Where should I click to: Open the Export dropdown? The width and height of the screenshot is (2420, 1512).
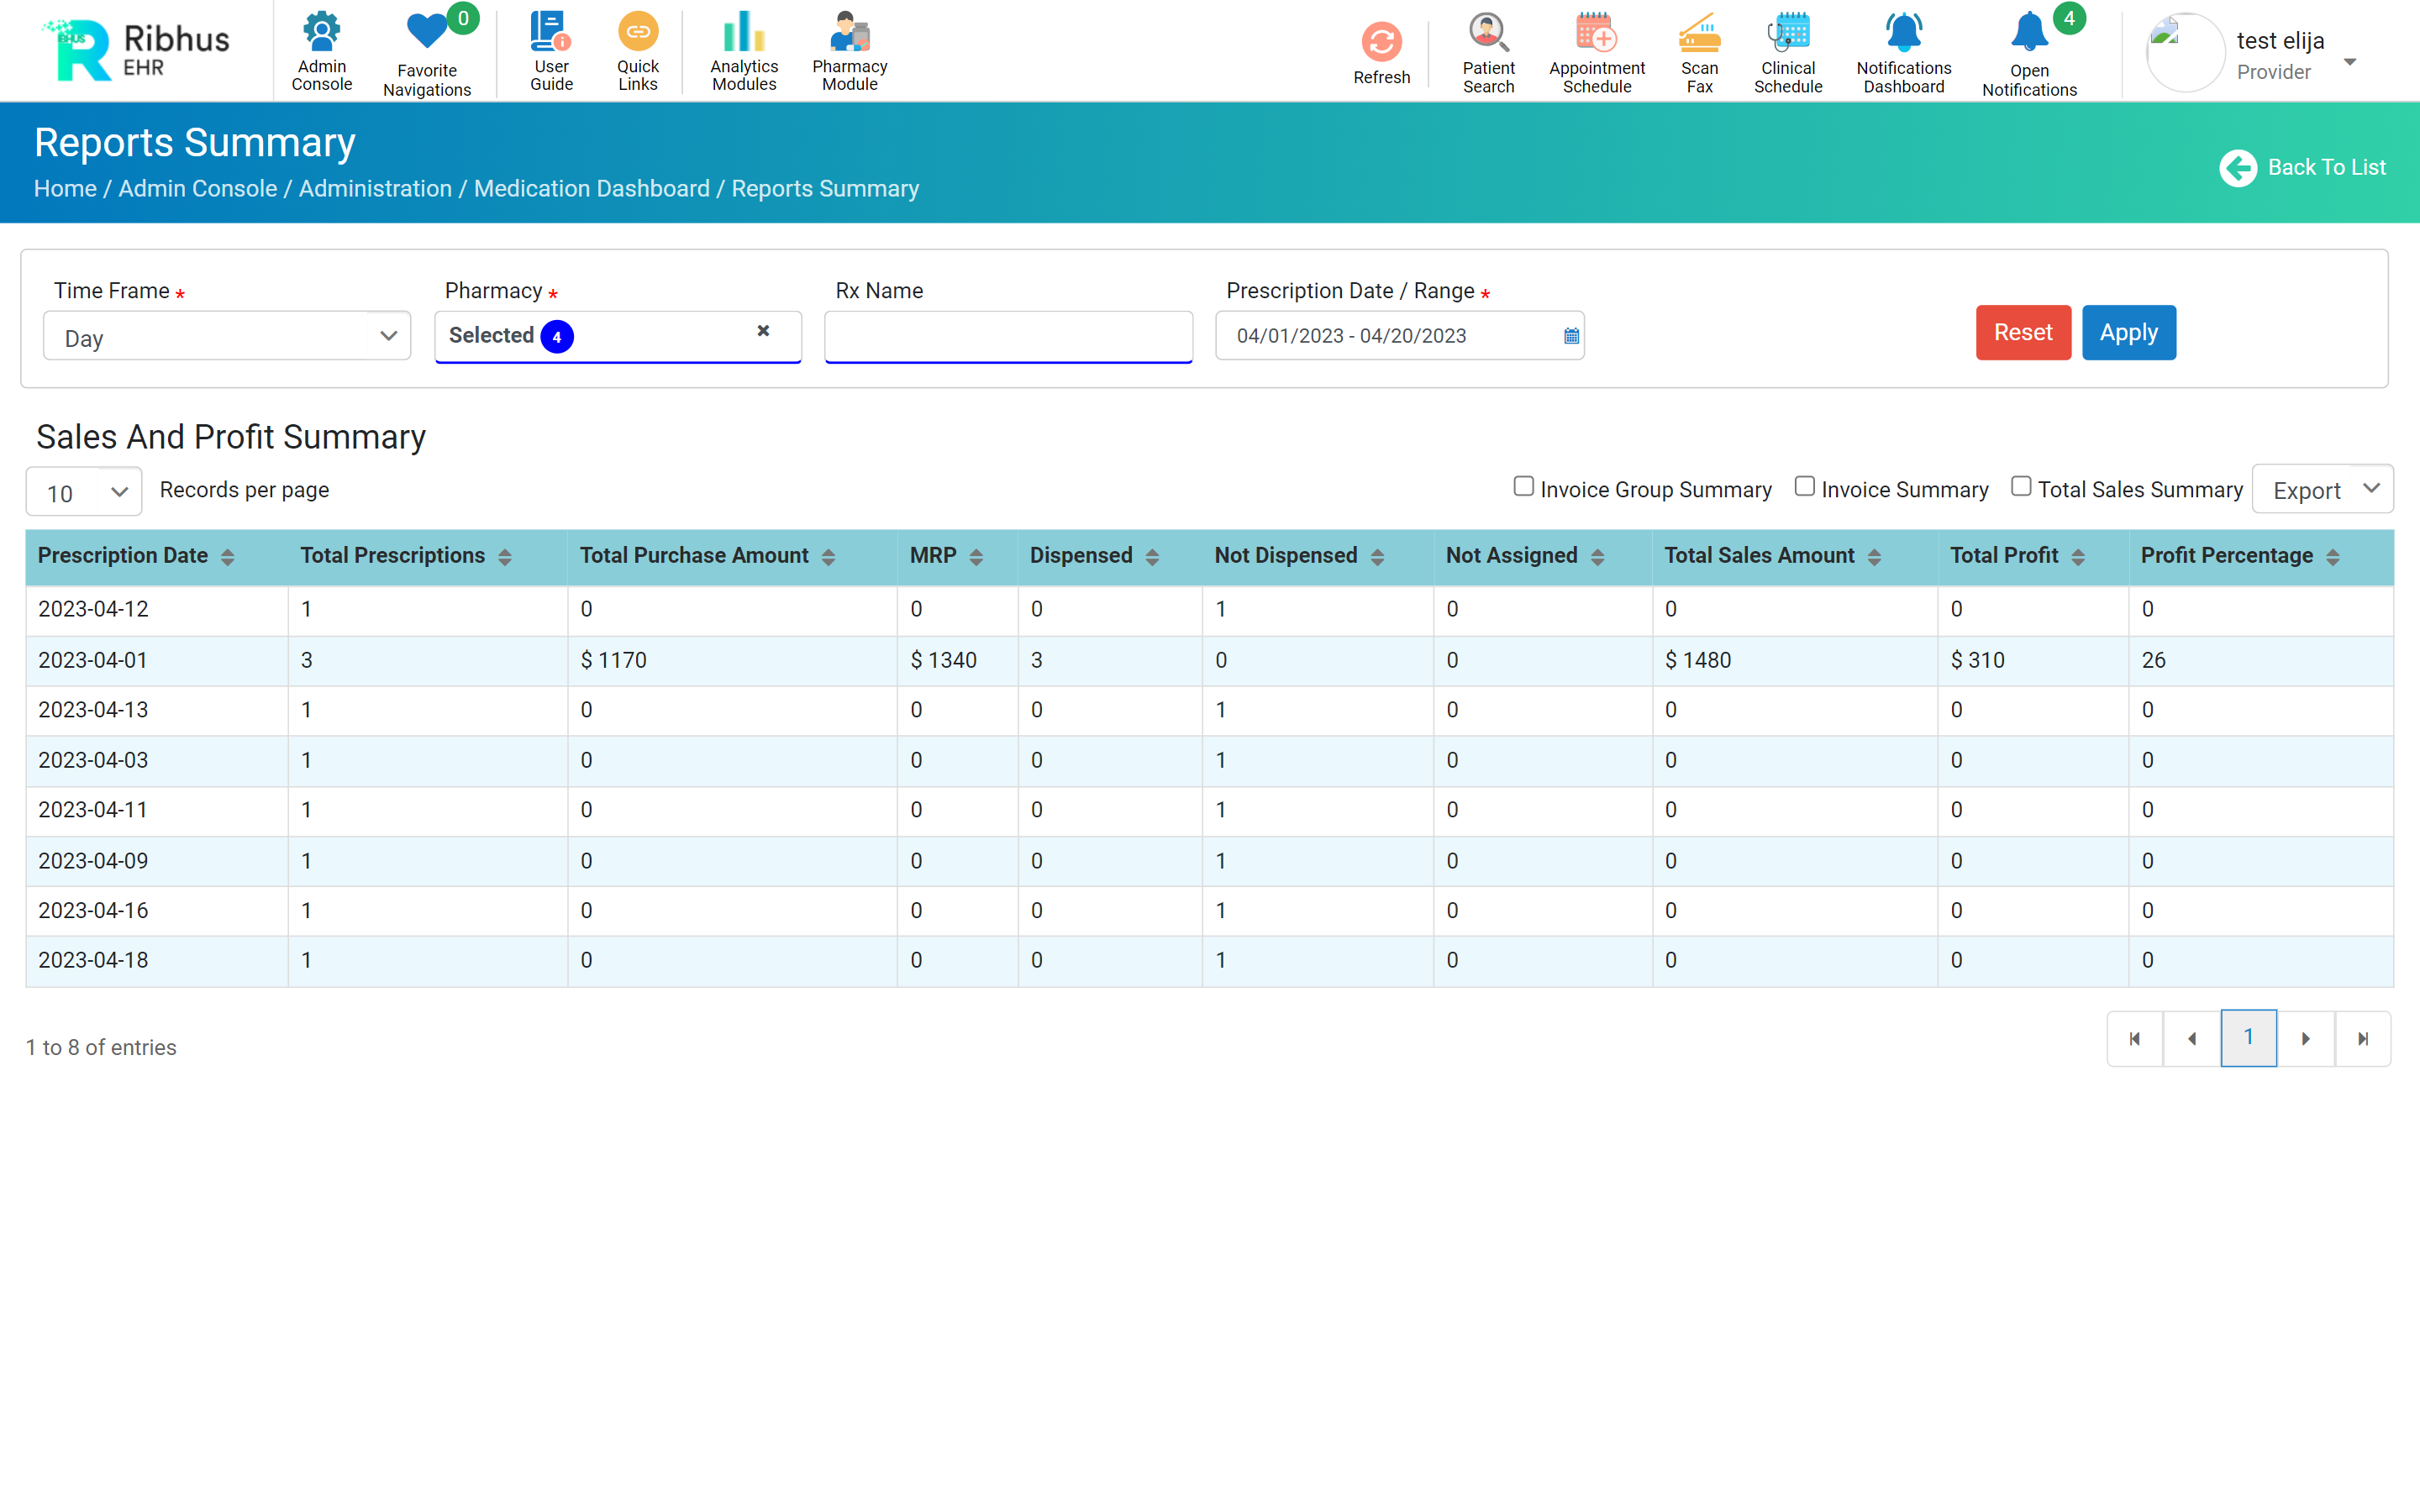click(2321, 490)
